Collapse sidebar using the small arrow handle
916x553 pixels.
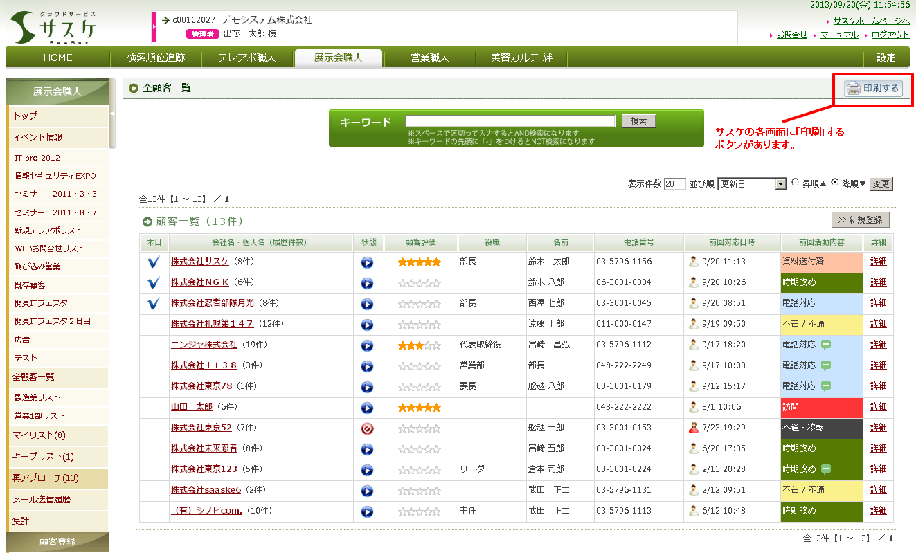pos(112,114)
